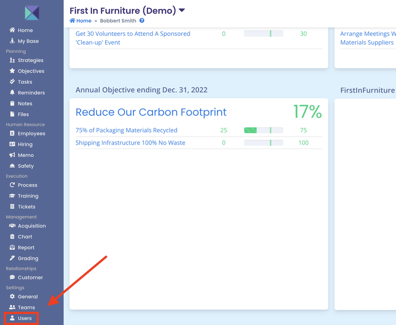Click the Safety hard hat icon
396x325 pixels.
pos(12,166)
